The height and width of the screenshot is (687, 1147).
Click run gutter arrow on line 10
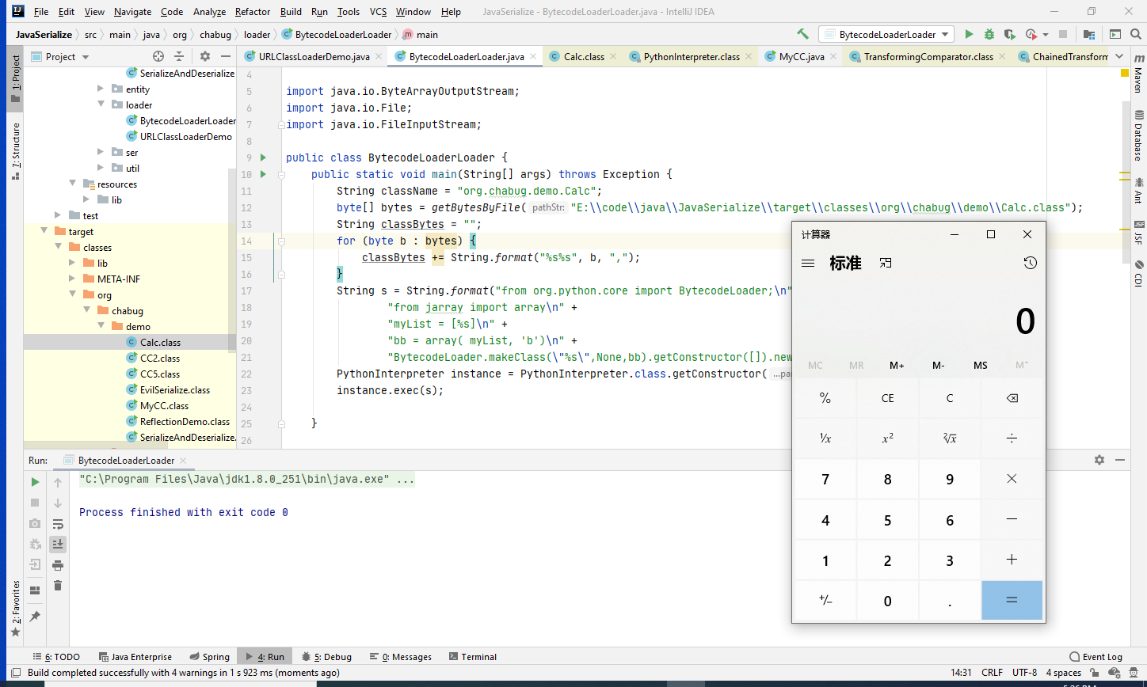264,174
